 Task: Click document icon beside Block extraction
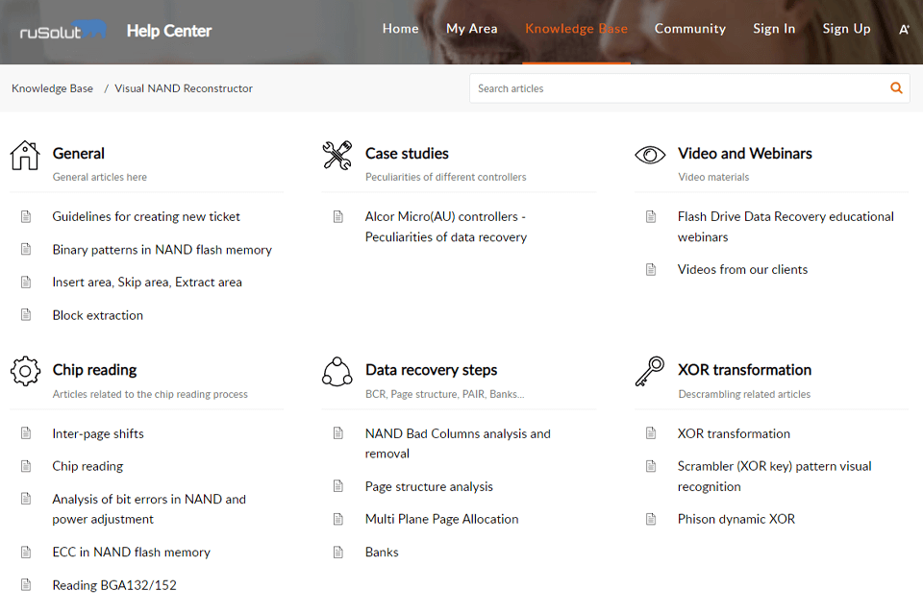point(26,315)
